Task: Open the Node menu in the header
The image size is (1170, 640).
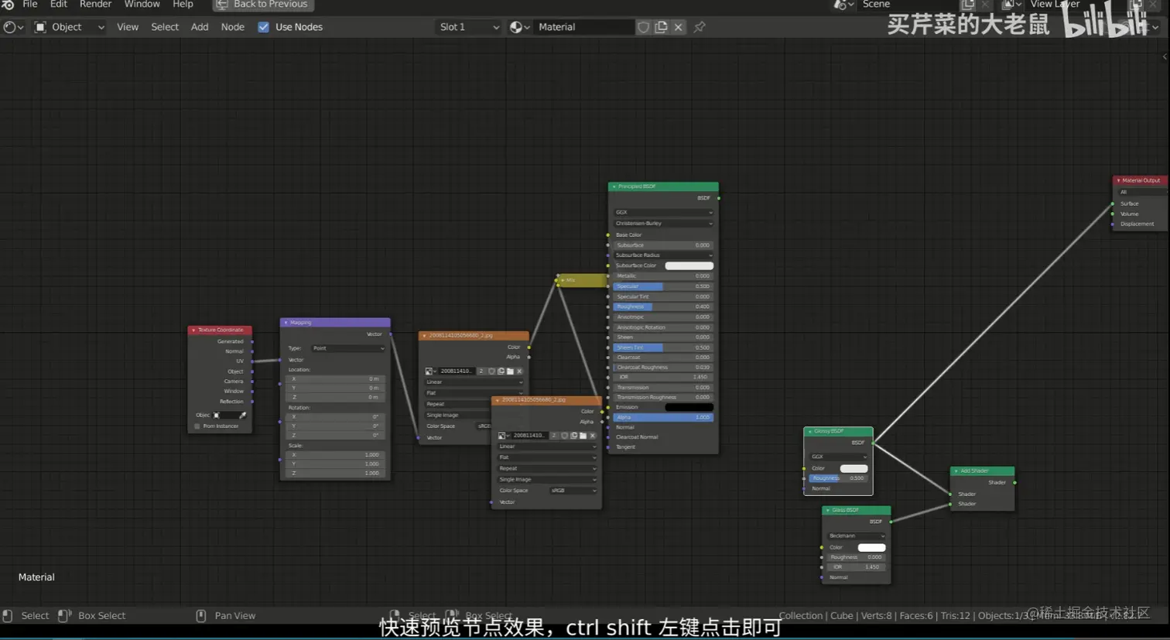Action: (x=233, y=27)
